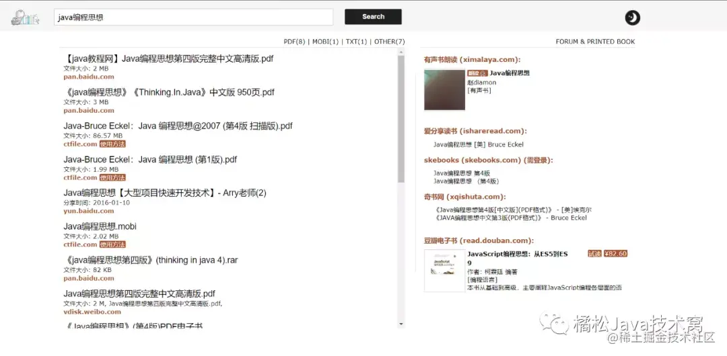Open 【java教程网】Java编程思想第四版完整中文高清版.pdf result
This screenshot has width=727, height=356.
pyautogui.click(x=168, y=59)
